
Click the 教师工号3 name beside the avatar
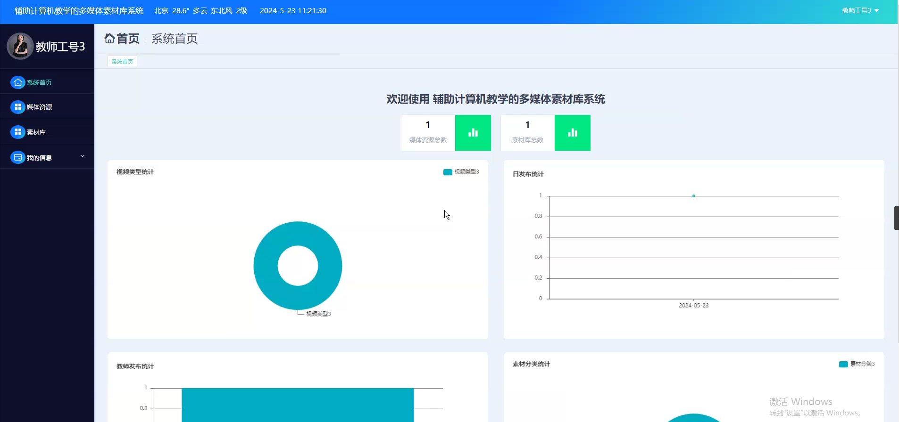click(x=60, y=47)
